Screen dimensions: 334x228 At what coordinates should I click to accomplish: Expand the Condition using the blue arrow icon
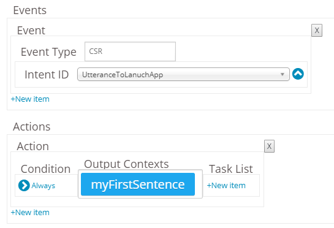click(x=24, y=185)
